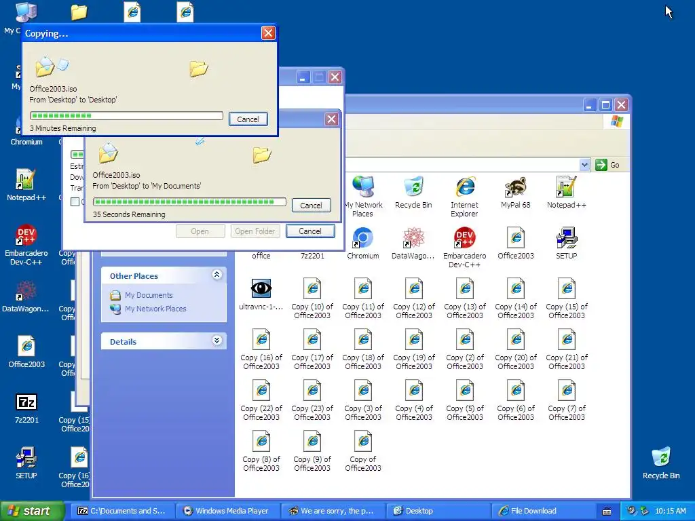This screenshot has width=695, height=521.
Task: Select the plain Copy of Office2003 file
Action: coord(363,450)
